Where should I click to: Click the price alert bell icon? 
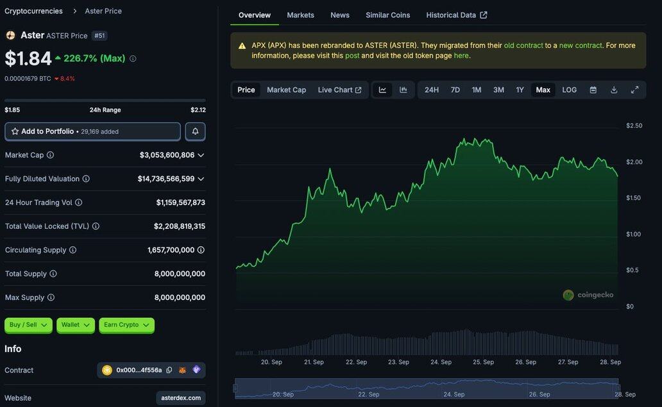195,131
